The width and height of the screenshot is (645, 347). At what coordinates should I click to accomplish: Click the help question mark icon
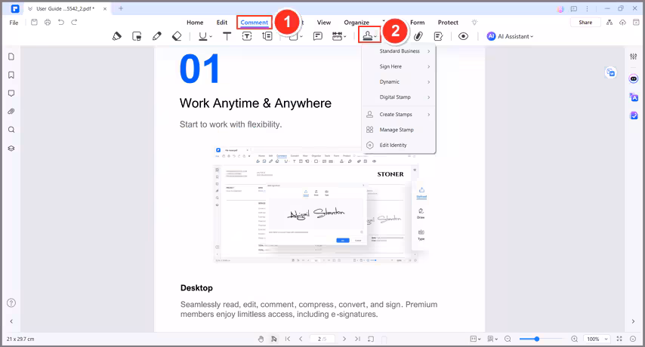(x=11, y=303)
